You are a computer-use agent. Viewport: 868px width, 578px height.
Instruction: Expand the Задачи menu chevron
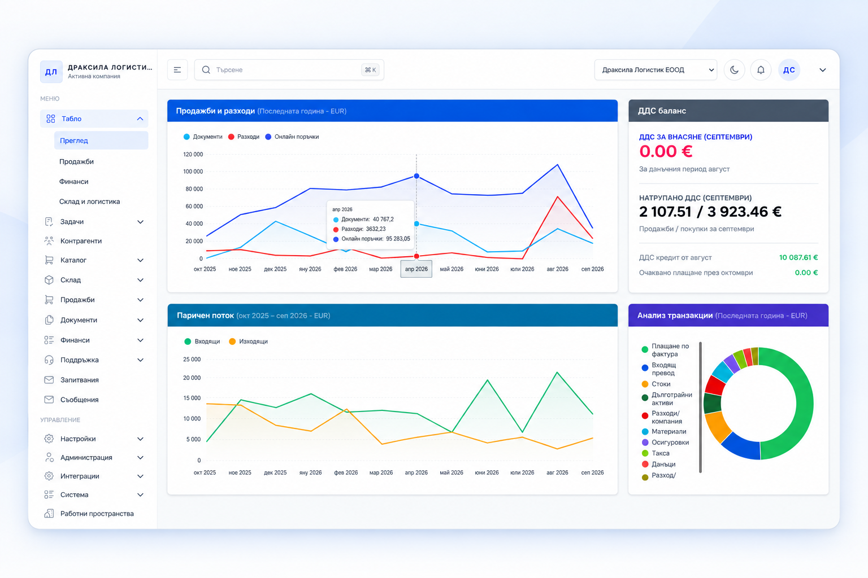tap(140, 222)
